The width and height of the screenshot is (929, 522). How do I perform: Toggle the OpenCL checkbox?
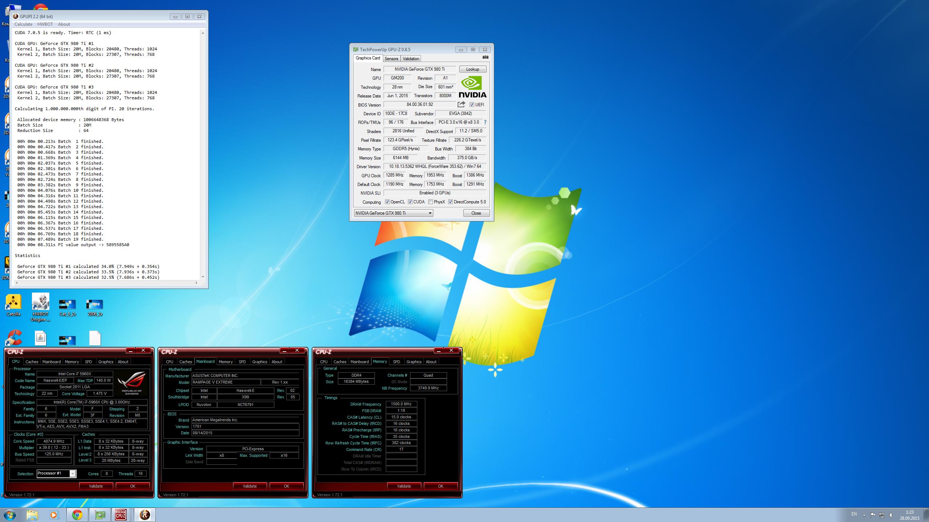pos(387,202)
